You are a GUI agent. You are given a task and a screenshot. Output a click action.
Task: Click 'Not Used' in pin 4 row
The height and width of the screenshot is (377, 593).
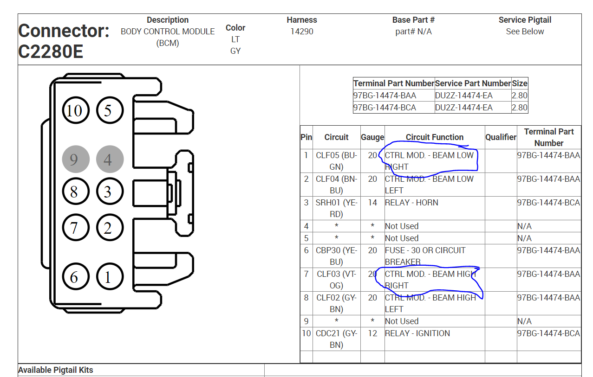(402, 226)
